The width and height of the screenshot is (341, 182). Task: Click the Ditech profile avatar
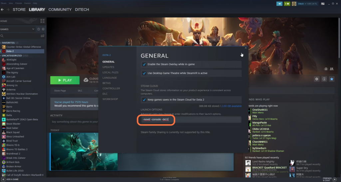click(294, 4)
